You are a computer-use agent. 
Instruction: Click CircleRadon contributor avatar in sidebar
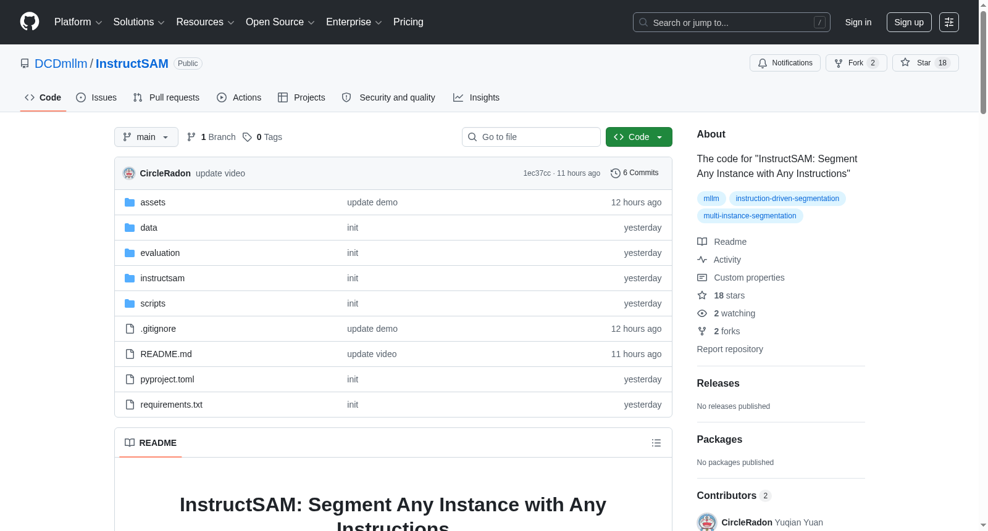point(707,522)
